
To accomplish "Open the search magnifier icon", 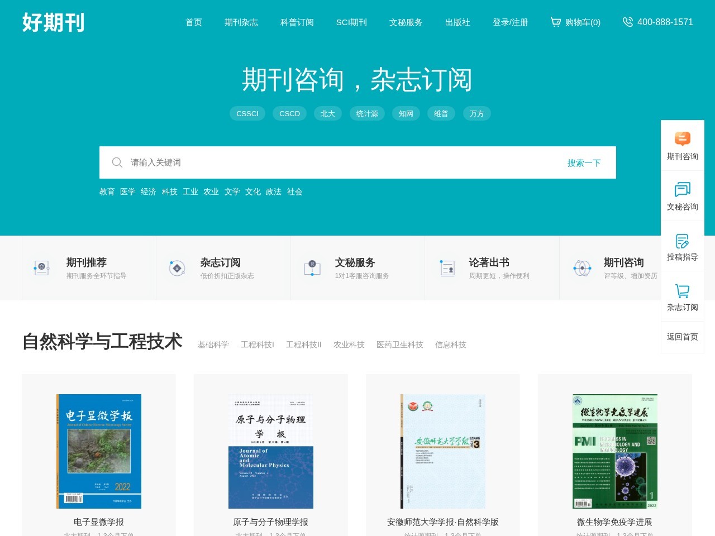I will coord(117,162).
